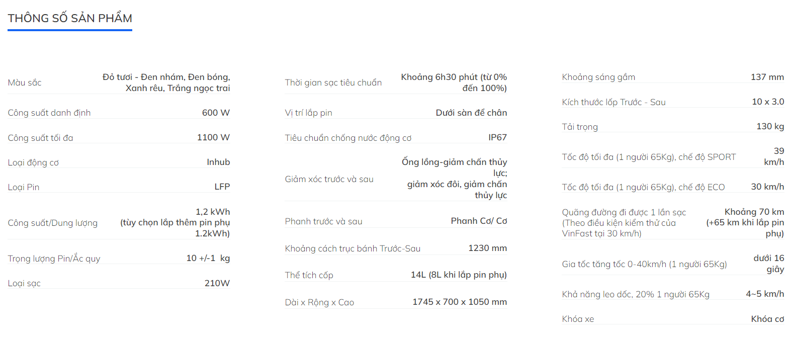Image resolution: width=792 pixels, height=337 pixels.
Task: Click the Thời gian sạc tiêu chuẩn label
Action: pos(333,82)
